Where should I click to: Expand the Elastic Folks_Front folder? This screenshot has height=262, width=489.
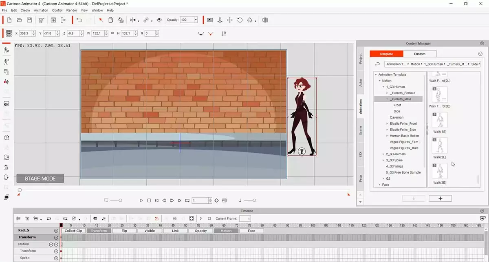pos(387,123)
